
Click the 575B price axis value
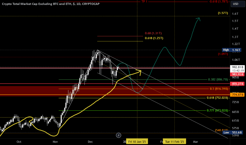235,128
